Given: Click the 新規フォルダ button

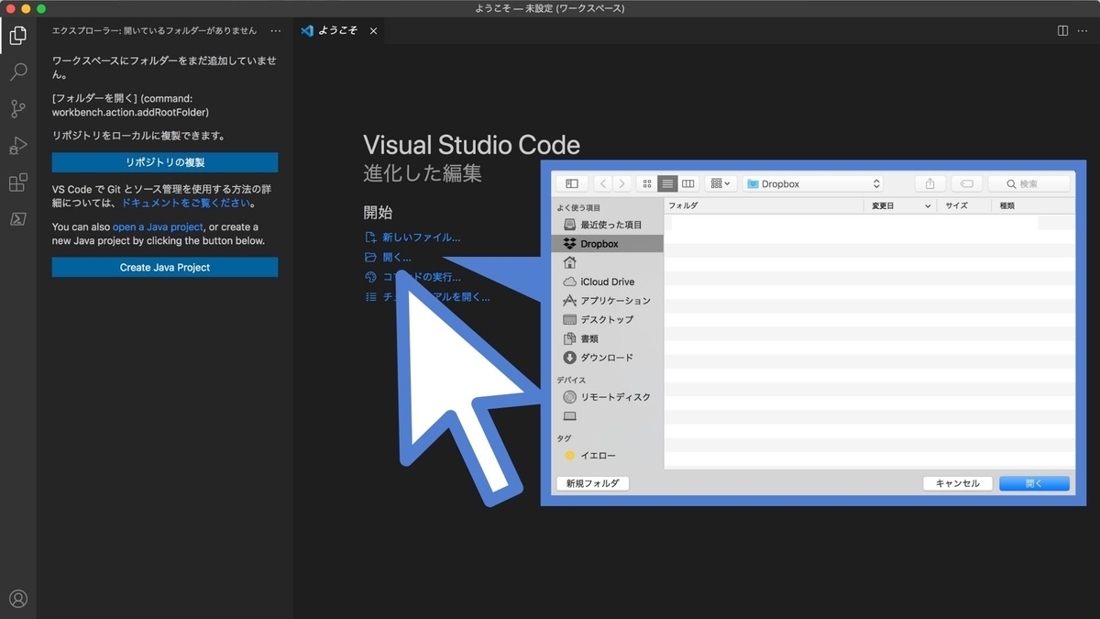Looking at the screenshot, I should (x=593, y=483).
